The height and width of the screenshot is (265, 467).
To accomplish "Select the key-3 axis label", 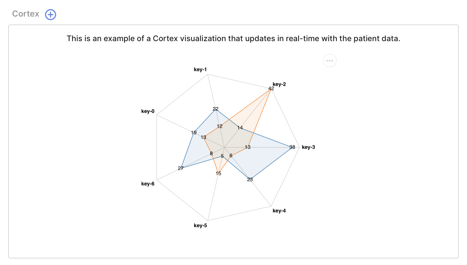I will click(x=308, y=147).
